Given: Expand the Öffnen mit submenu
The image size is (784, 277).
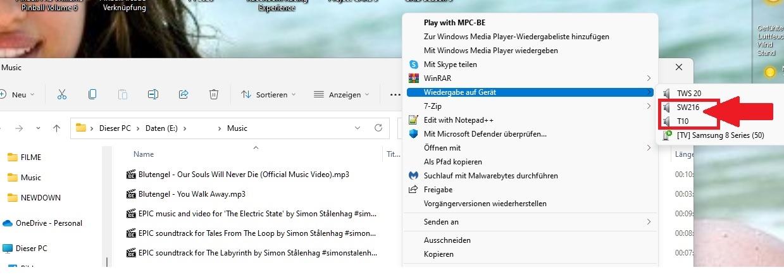Looking at the screenshot, I should [x=649, y=148].
